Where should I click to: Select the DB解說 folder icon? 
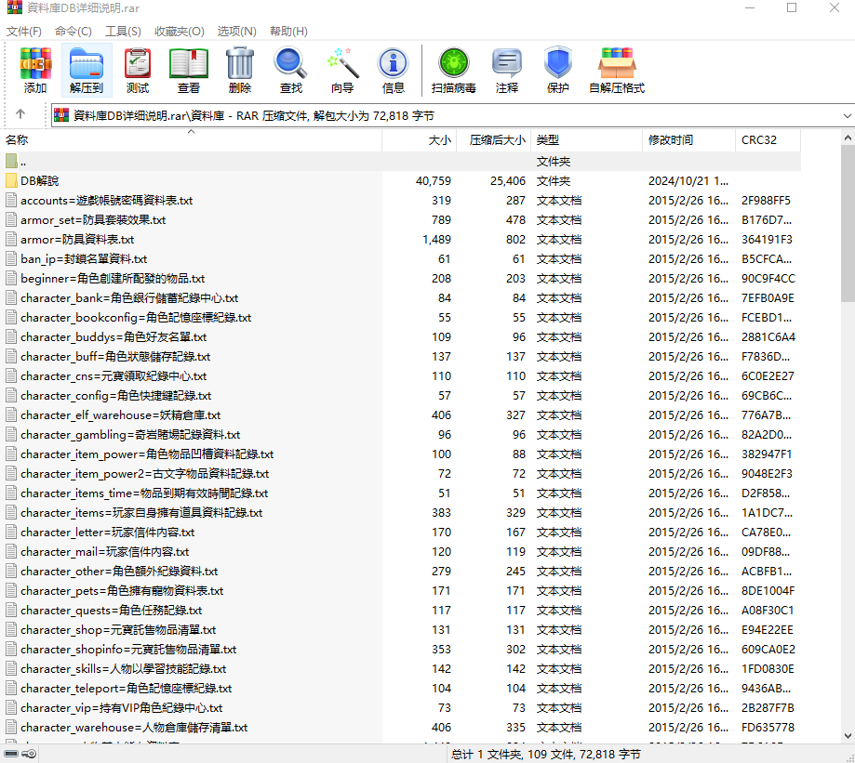(x=11, y=180)
